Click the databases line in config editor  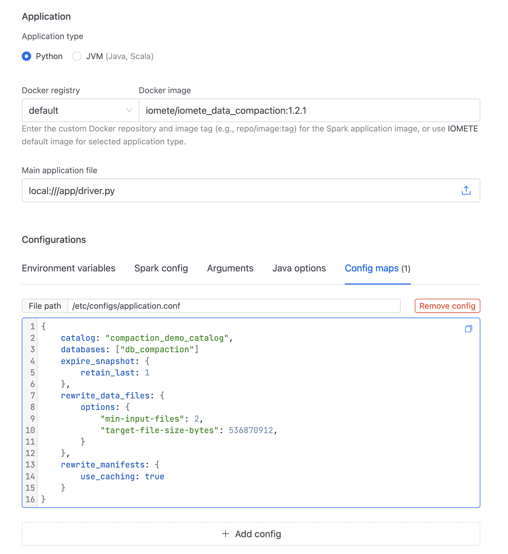130,350
